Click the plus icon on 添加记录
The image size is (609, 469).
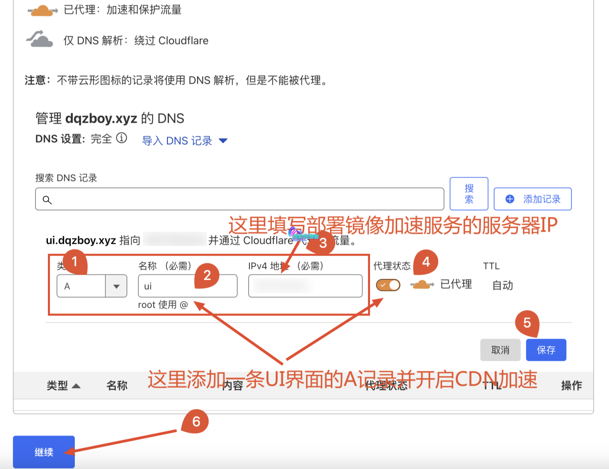click(x=509, y=199)
